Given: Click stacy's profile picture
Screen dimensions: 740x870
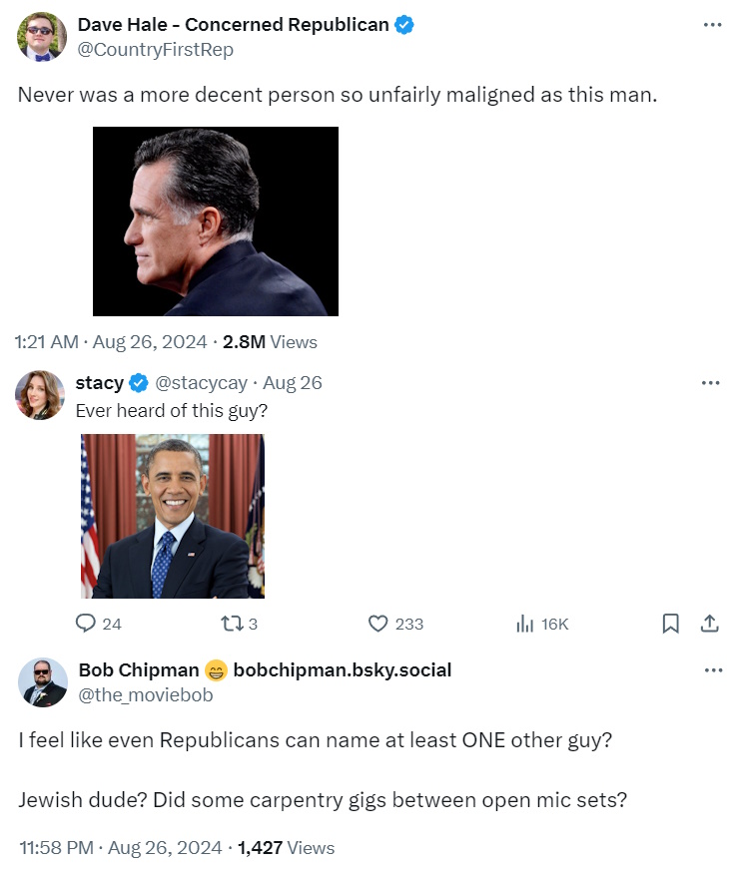Looking at the screenshot, I should point(40,395).
